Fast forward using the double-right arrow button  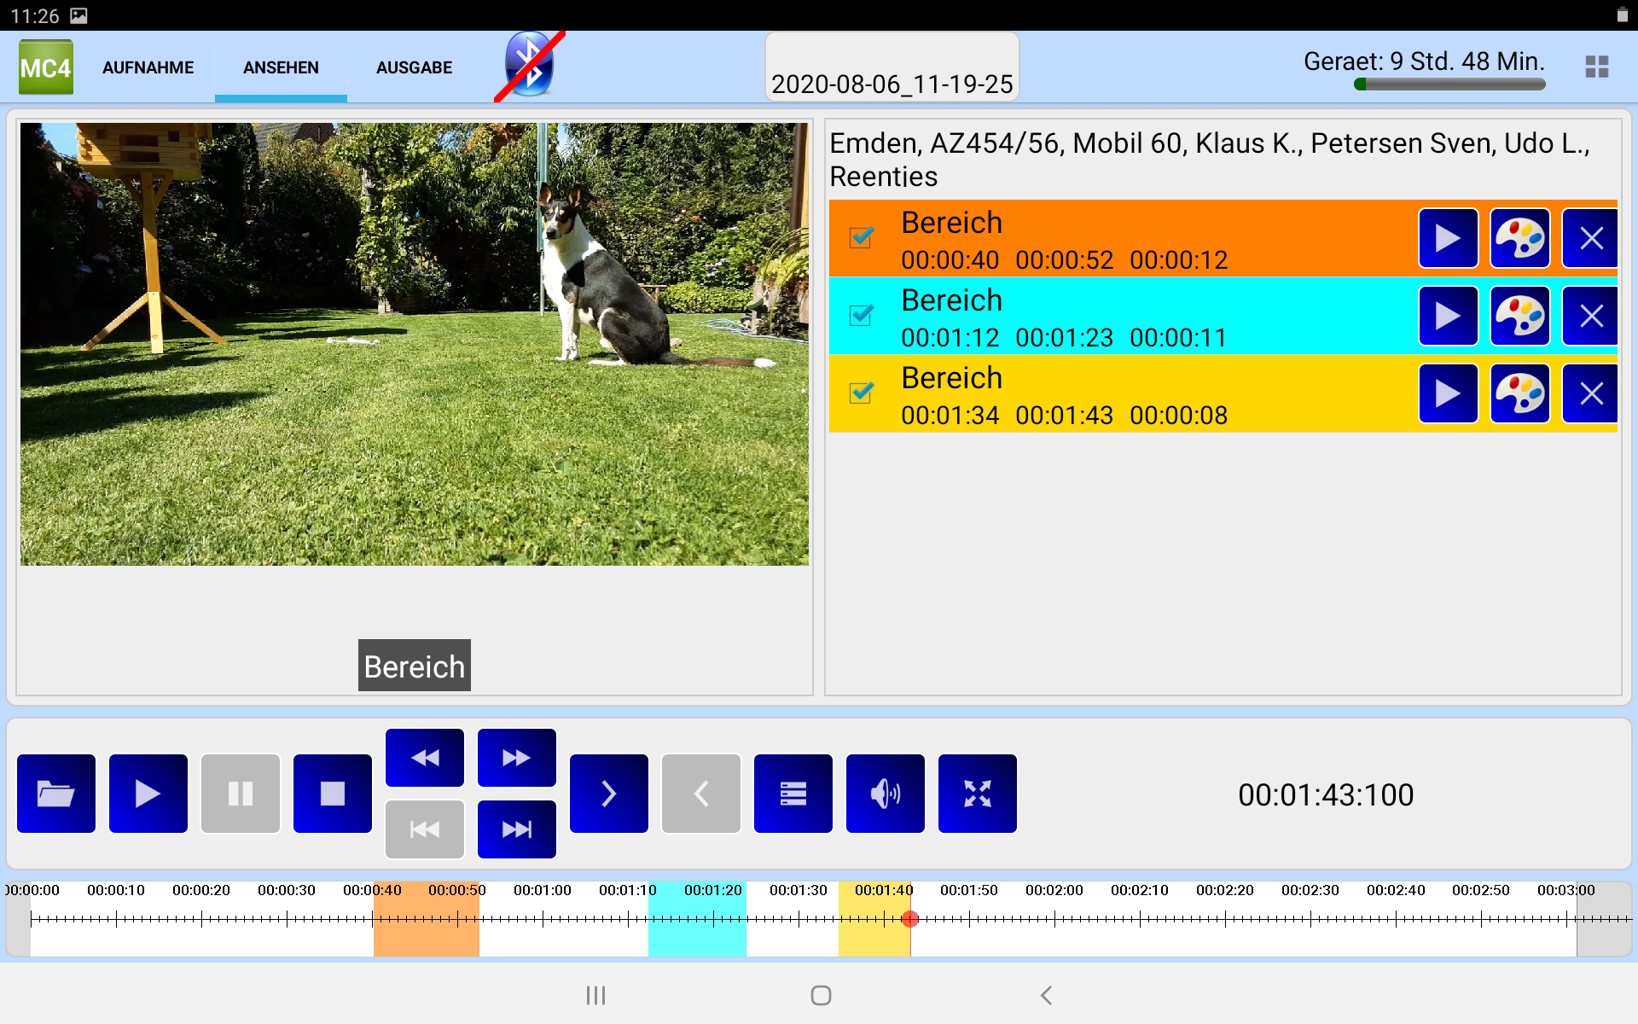pyautogui.click(x=517, y=758)
